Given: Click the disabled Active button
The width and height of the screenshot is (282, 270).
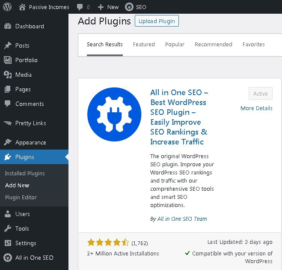Looking at the screenshot, I should click(x=261, y=93).
